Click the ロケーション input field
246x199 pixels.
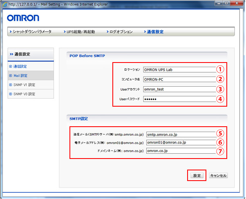(x=179, y=69)
